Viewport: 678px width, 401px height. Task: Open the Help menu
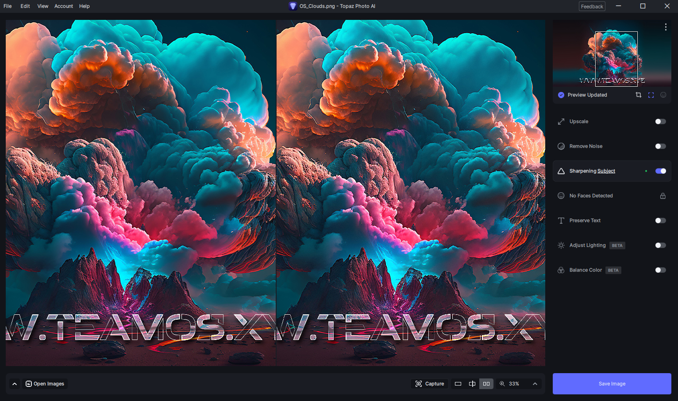click(x=85, y=6)
